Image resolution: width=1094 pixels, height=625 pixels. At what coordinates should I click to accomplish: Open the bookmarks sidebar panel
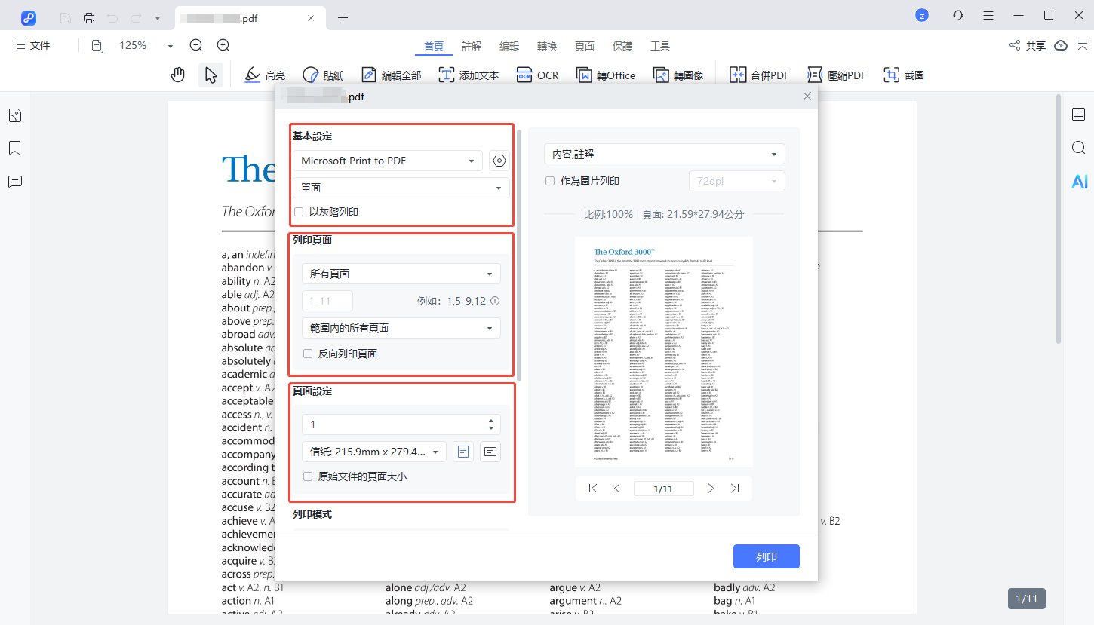click(15, 148)
